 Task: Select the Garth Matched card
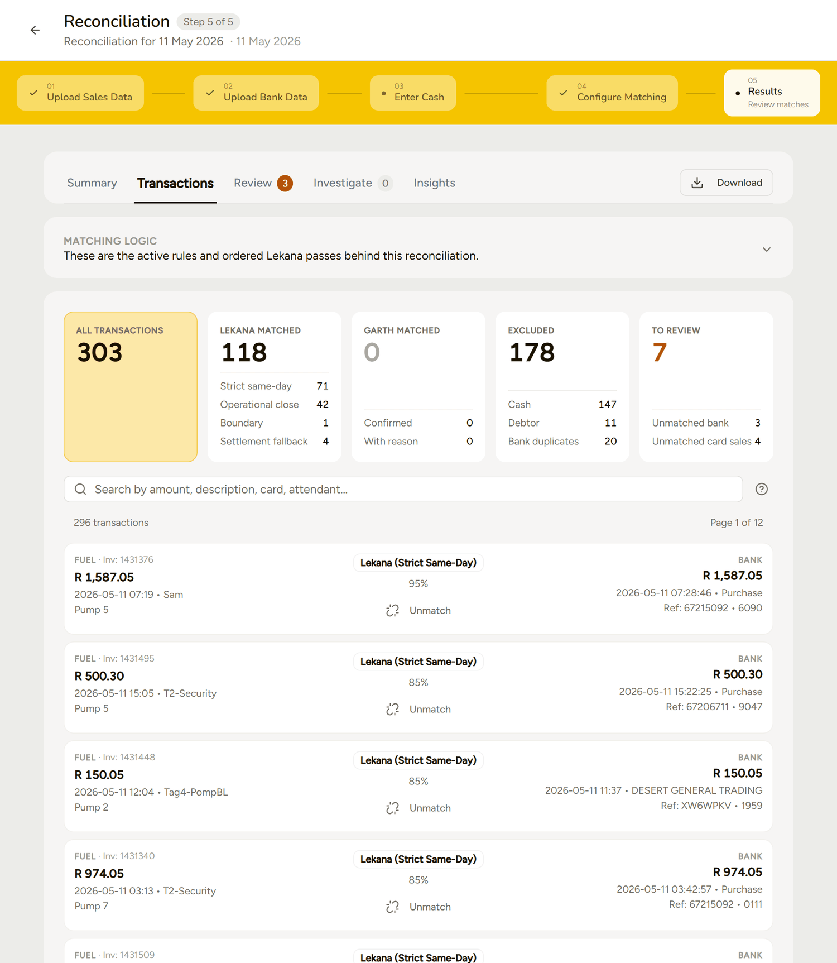tap(419, 387)
